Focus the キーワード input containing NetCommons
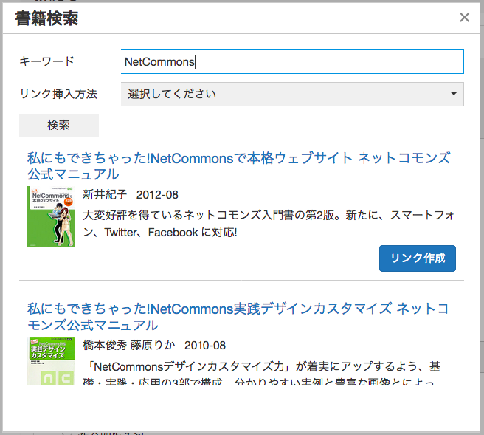The width and height of the screenshot is (484, 435). pyautogui.click(x=292, y=62)
